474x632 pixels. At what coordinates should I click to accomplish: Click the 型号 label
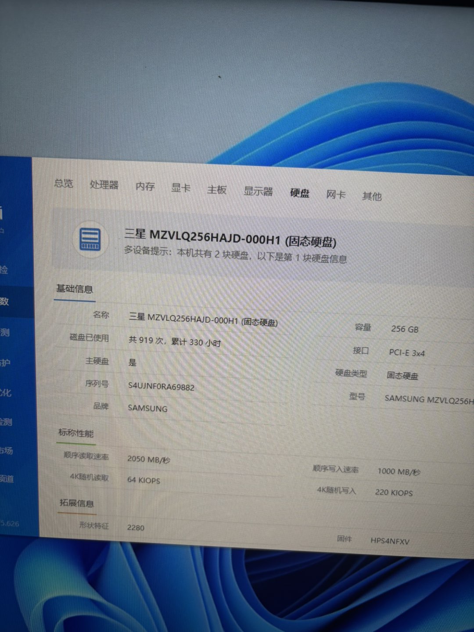point(357,396)
